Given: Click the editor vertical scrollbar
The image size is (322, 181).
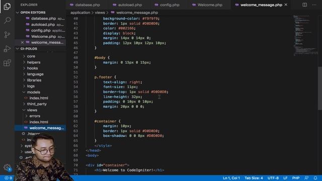Looking at the screenshot, I should pyautogui.click(x=320, y=88).
